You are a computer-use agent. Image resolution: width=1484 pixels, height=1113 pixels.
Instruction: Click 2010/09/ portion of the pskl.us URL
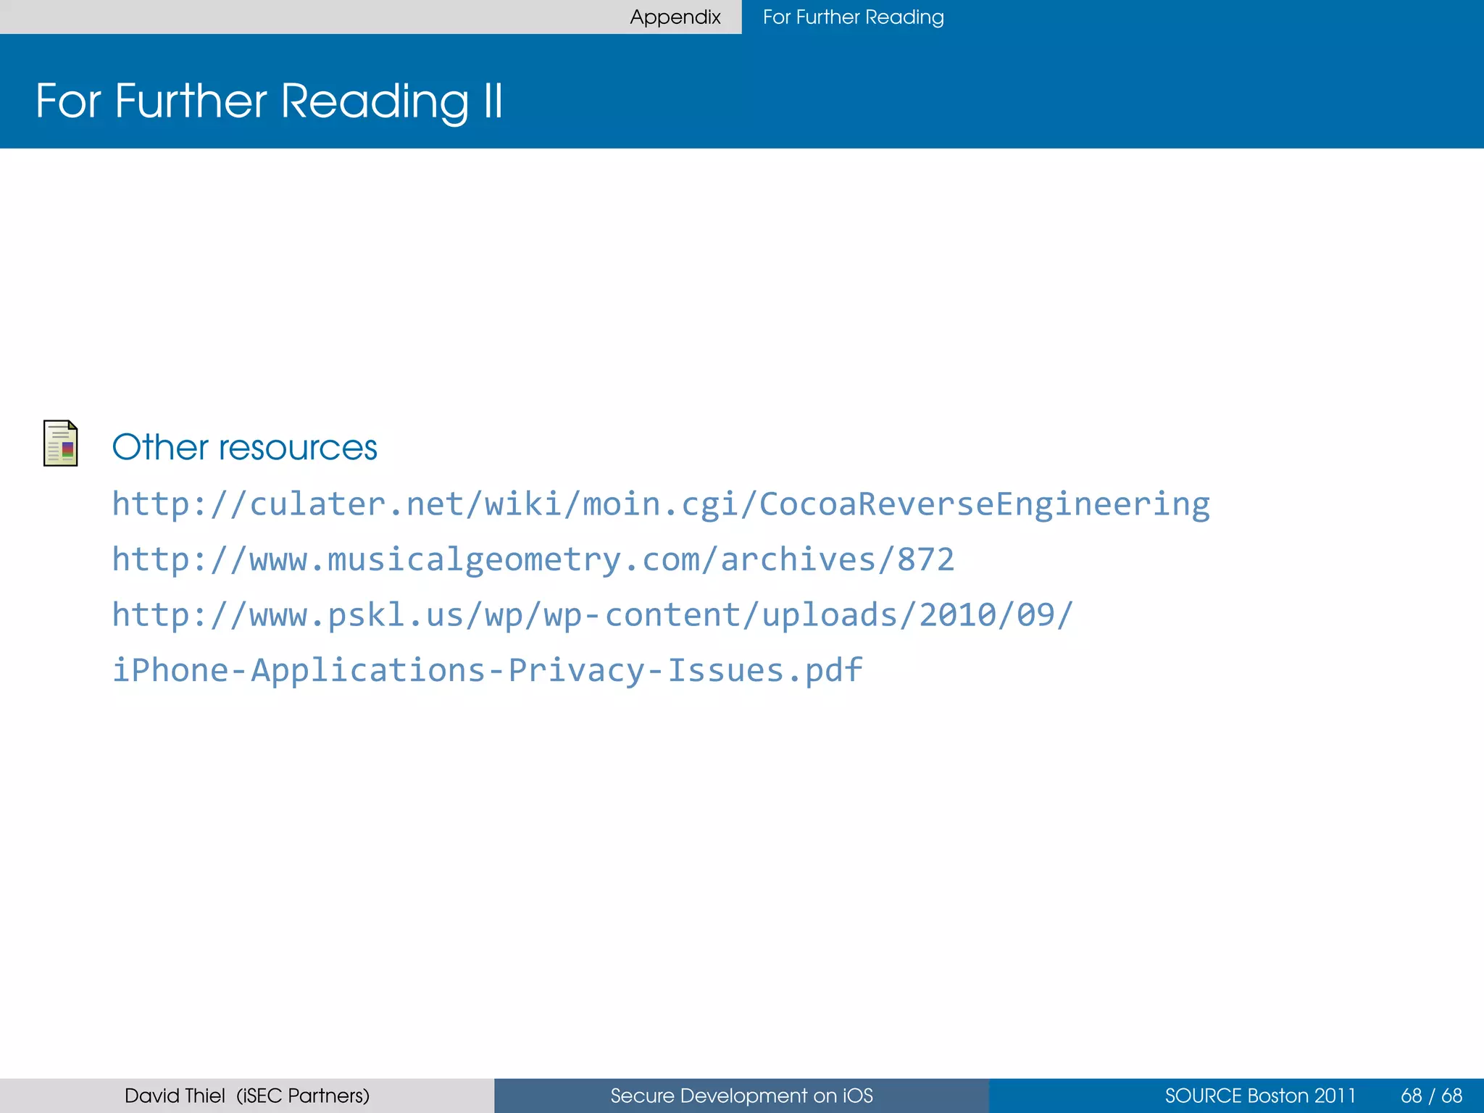click(x=996, y=614)
